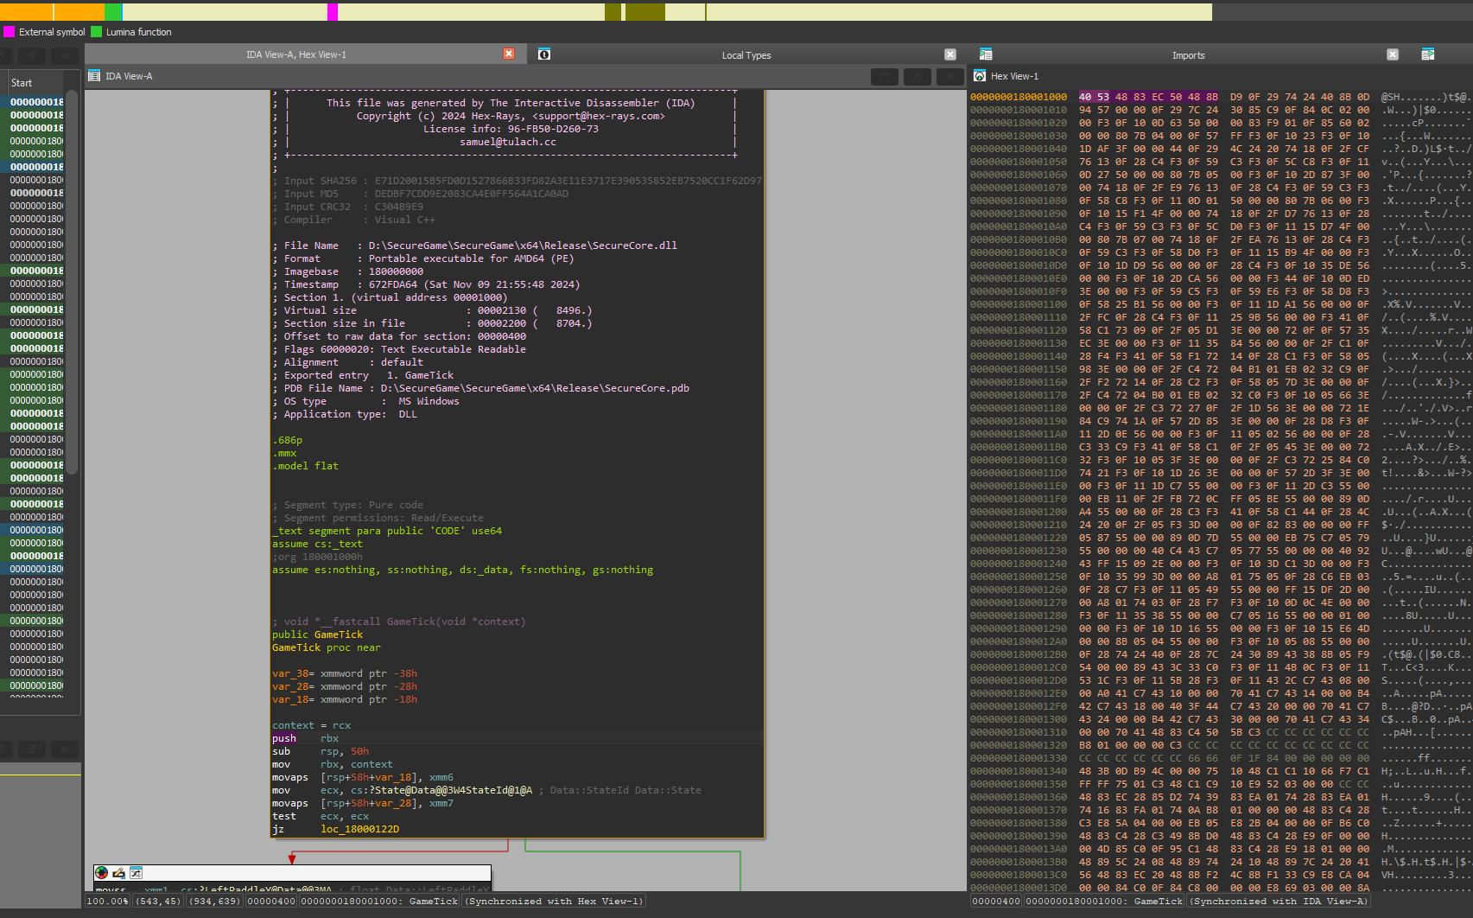
Task: Open the Imports tab
Action: [x=1188, y=55]
